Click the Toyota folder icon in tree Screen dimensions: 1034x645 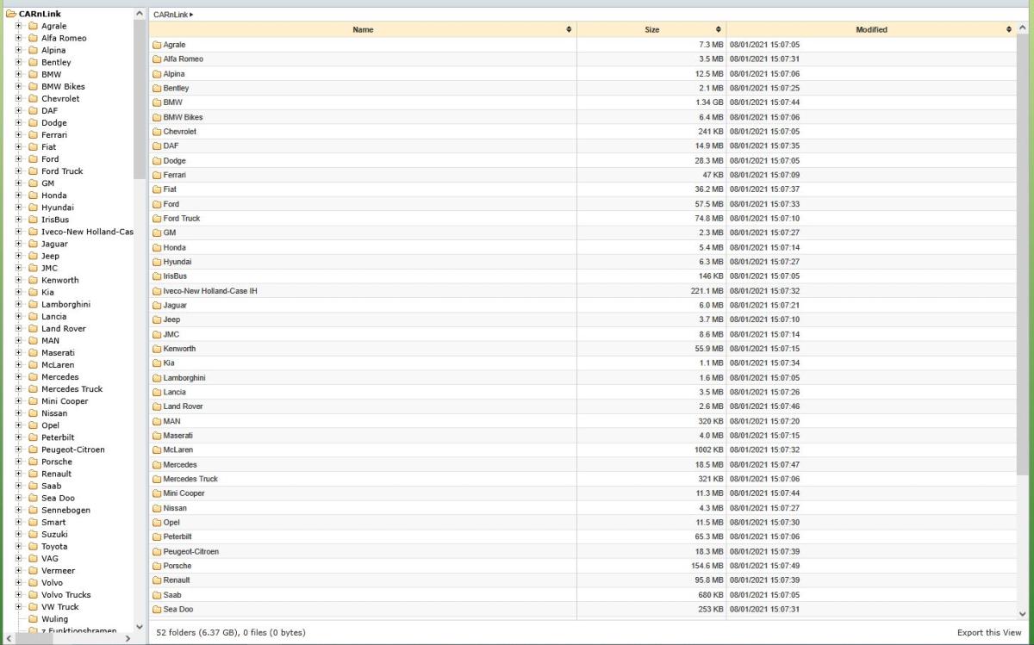34,547
